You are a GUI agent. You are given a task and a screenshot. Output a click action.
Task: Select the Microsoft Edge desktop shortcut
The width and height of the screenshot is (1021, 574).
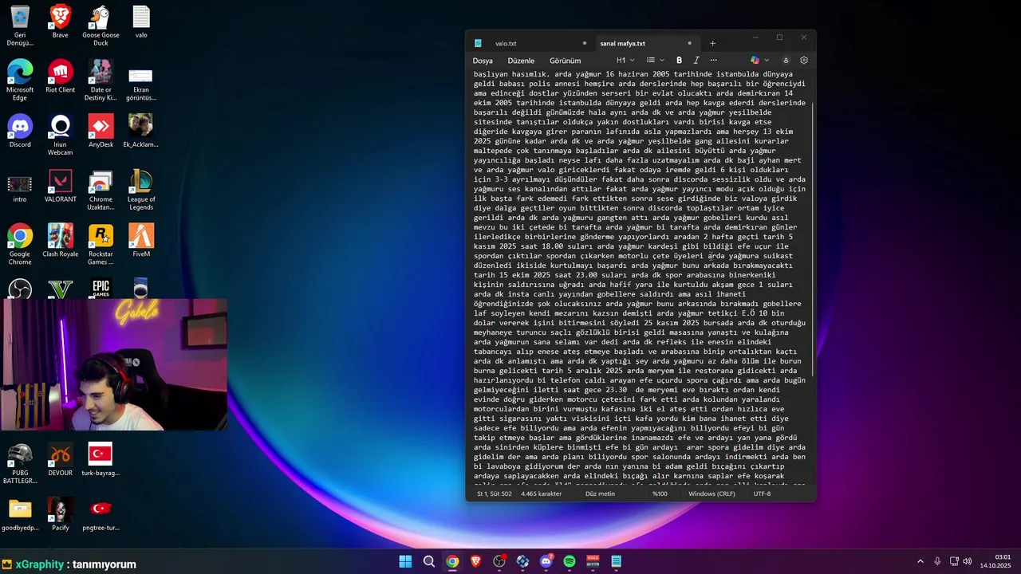pos(20,81)
